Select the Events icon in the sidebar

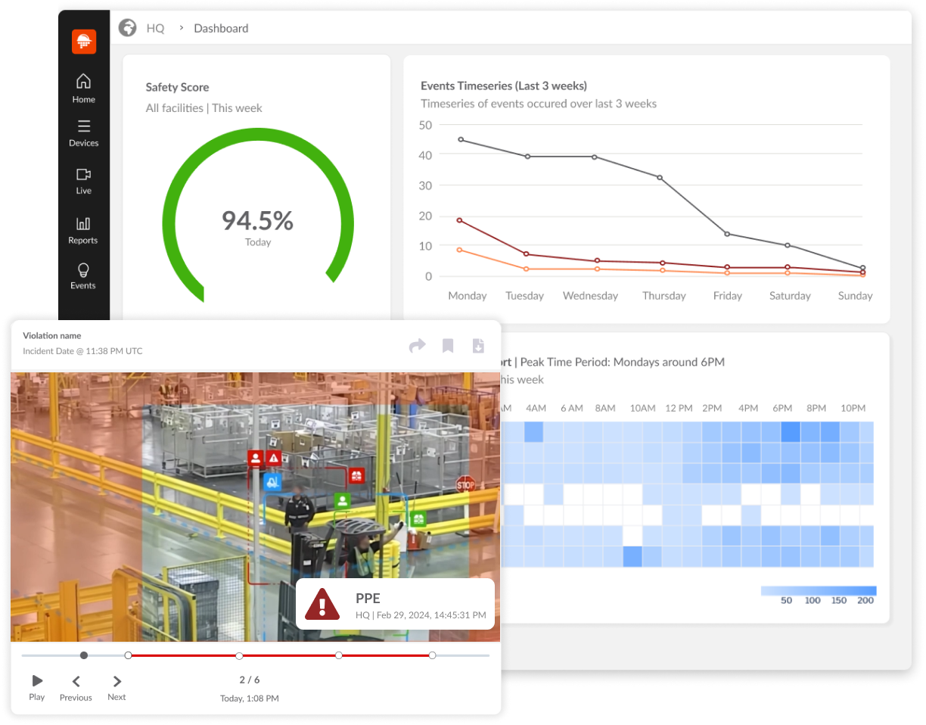83,275
